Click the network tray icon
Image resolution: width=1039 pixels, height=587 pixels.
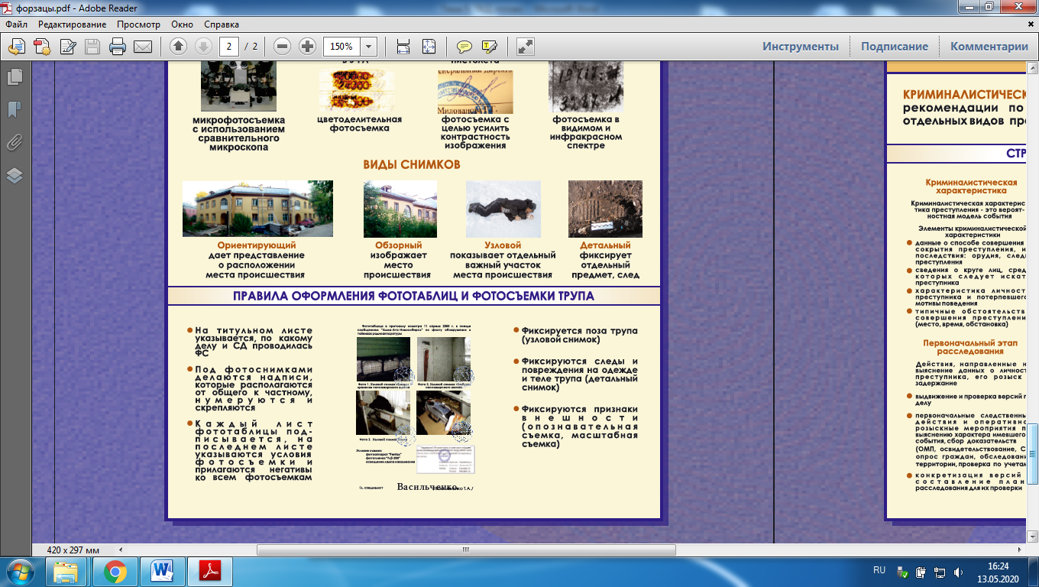pos(939,571)
